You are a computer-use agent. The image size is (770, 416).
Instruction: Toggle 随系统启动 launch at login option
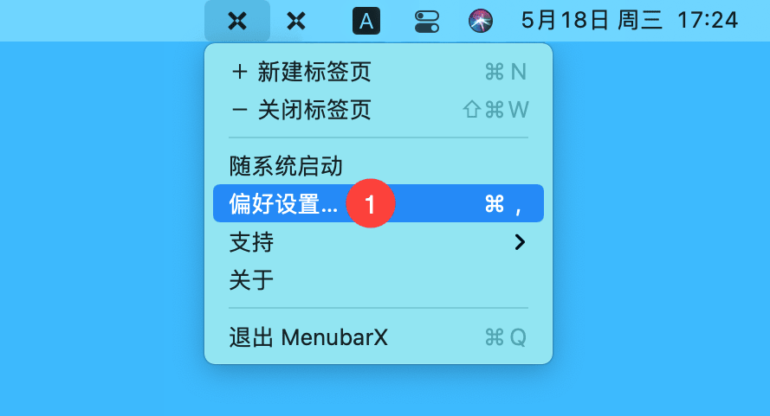pyautogui.click(x=379, y=166)
